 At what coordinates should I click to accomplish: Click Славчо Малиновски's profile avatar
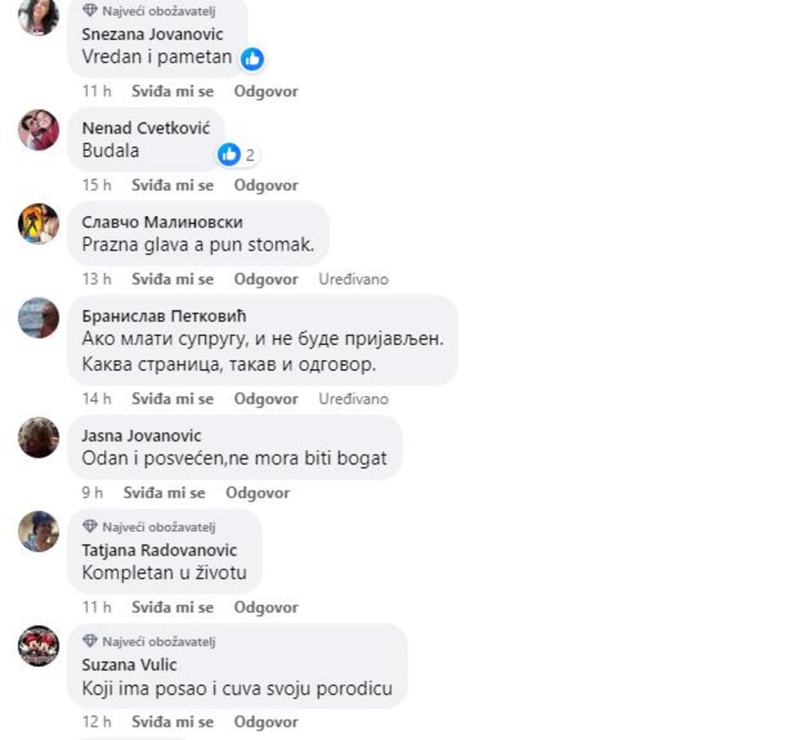[38, 223]
